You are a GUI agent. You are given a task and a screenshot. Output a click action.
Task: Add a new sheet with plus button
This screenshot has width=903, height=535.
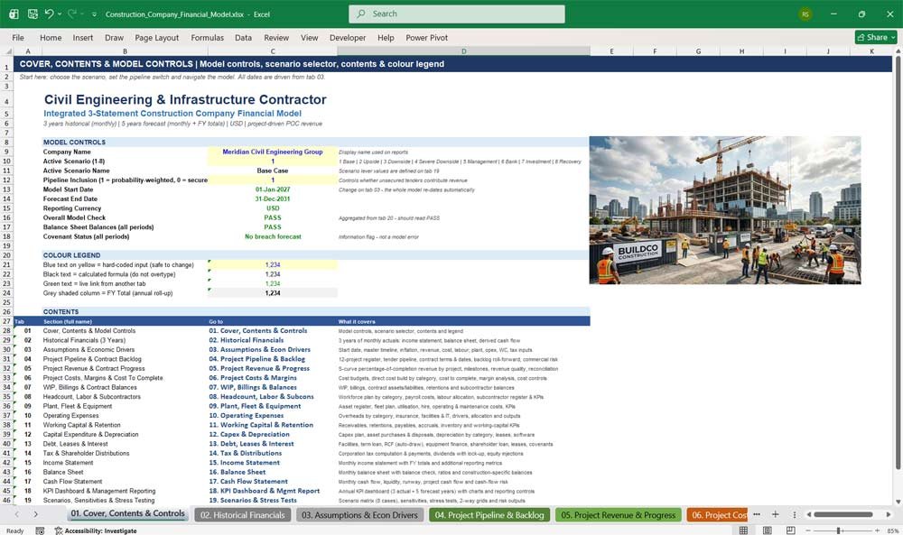[x=775, y=514]
